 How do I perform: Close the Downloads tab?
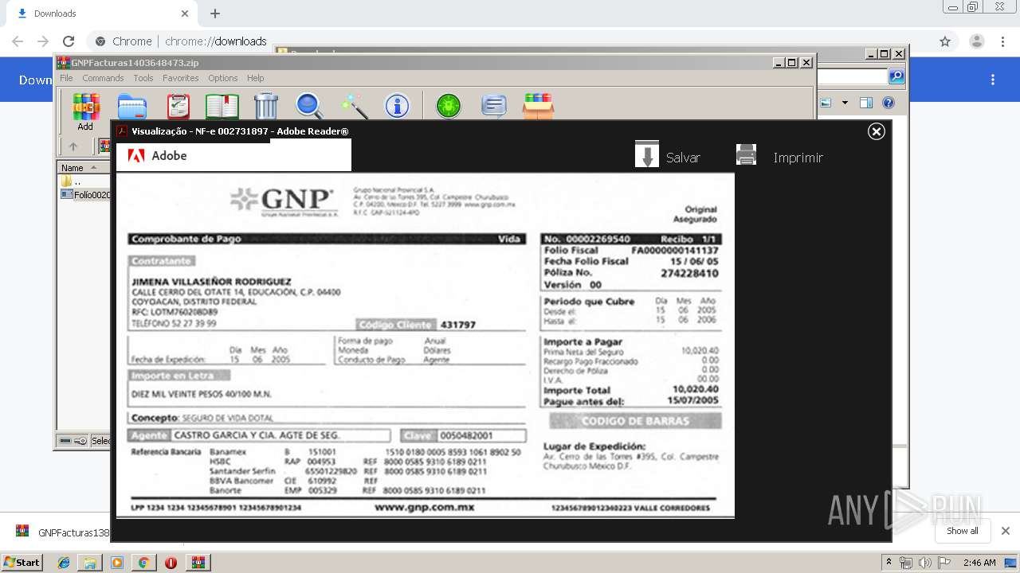point(185,14)
